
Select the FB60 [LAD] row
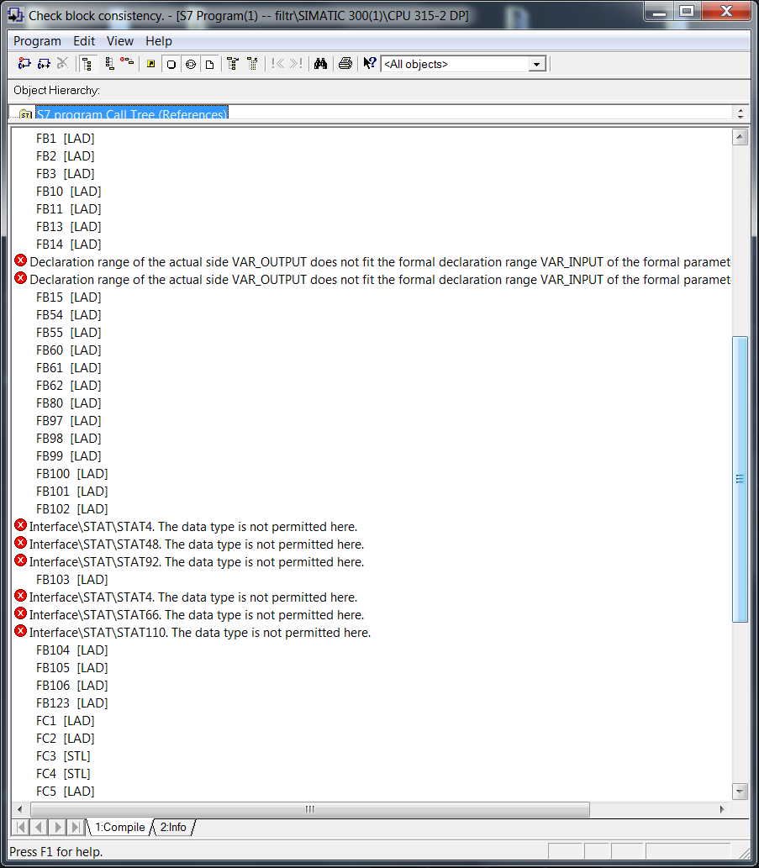pyautogui.click(x=69, y=350)
